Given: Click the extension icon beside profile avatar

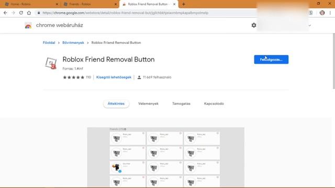Looking at the screenshot, I should coord(311,13).
